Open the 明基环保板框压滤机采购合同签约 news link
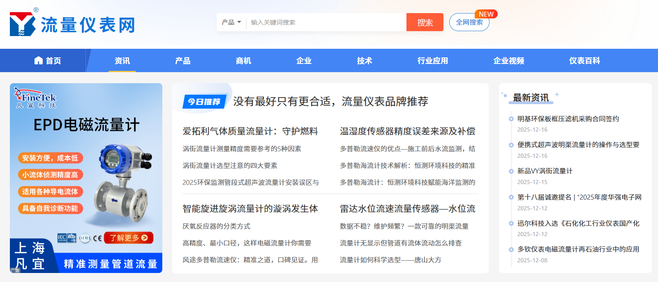The width and height of the screenshot is (658, 282). 568,119
